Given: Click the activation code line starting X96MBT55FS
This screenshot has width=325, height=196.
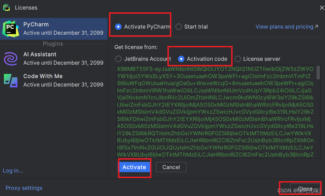Looking at the screenshot, I should (215, 69).
